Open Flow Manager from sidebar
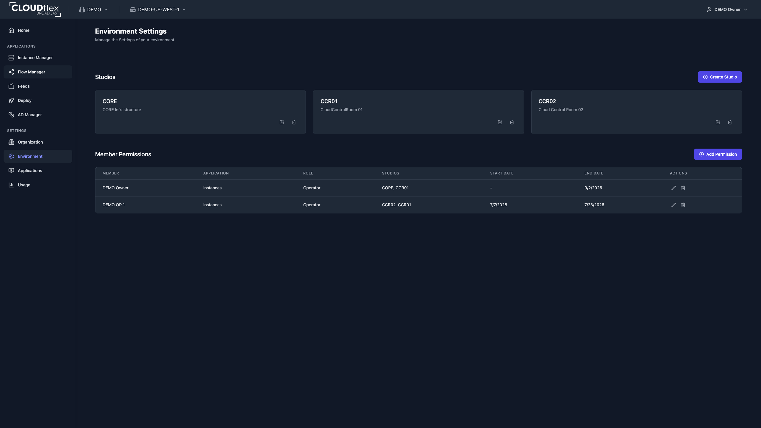The image size is (761, 428). point(38,72)
